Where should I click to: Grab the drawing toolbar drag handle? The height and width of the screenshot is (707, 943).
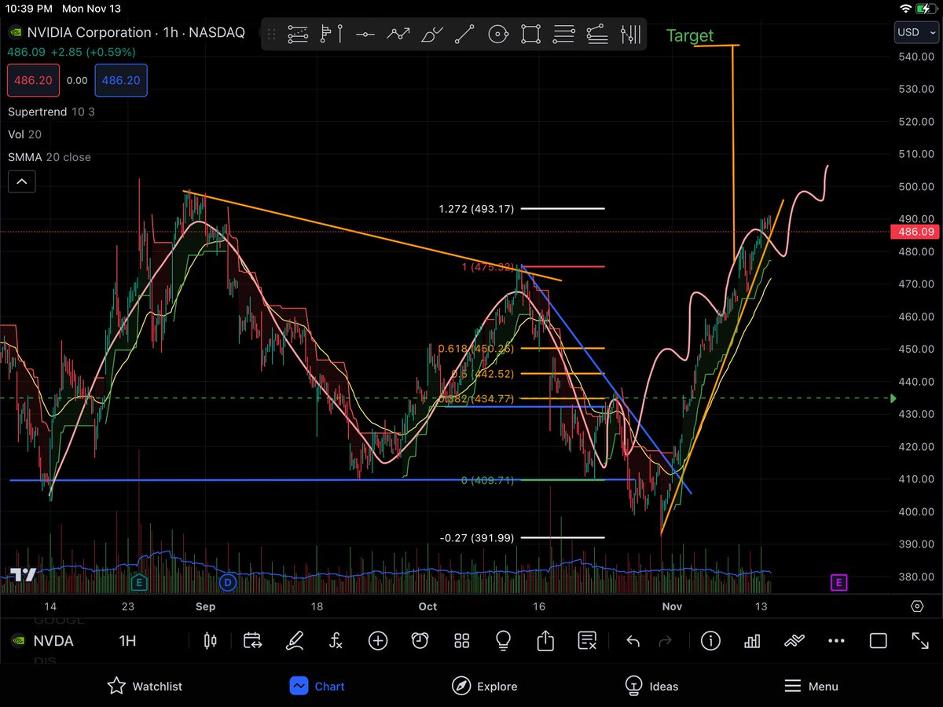pyautogui.click(x=272, y=35)
